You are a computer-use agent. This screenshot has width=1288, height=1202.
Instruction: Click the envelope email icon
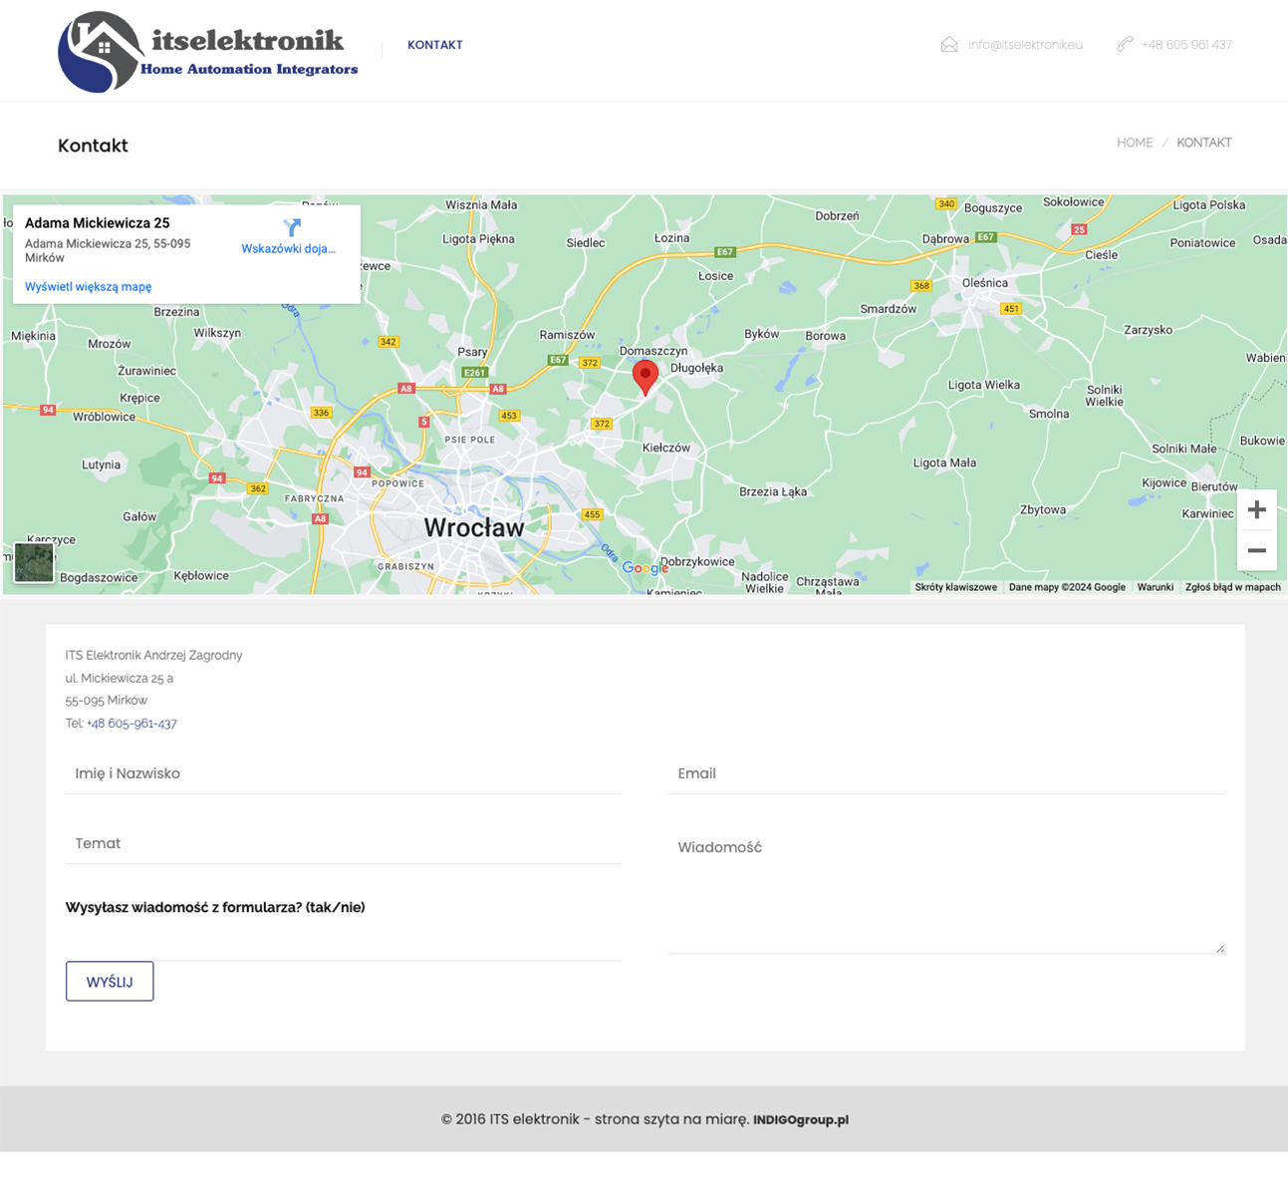(949, 45)
